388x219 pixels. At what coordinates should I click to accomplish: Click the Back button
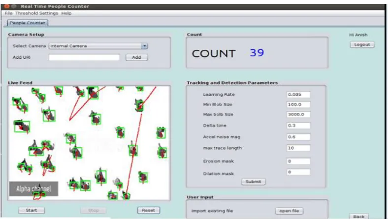[359, 216]
